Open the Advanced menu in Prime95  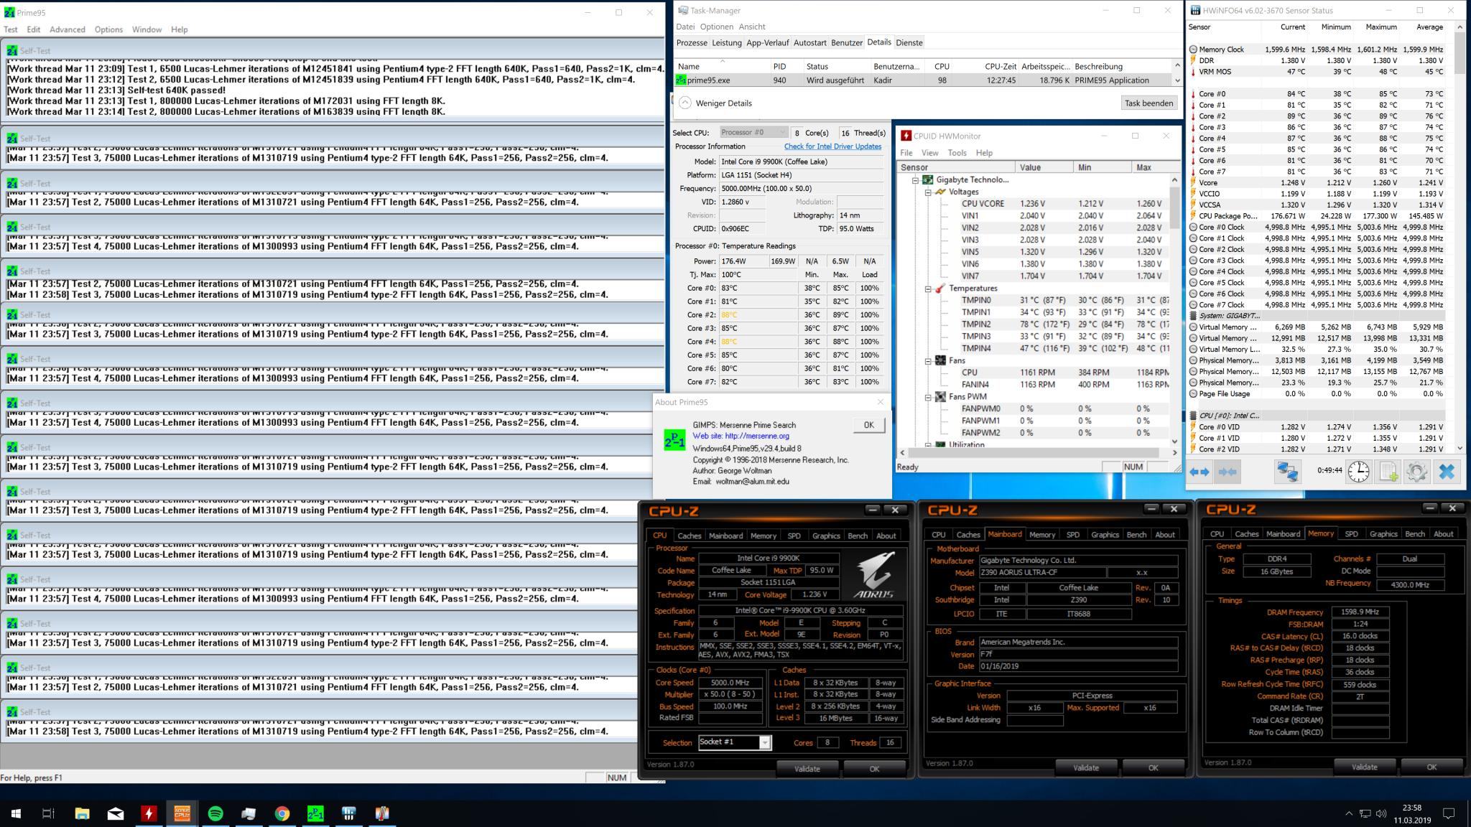point(68,29)
